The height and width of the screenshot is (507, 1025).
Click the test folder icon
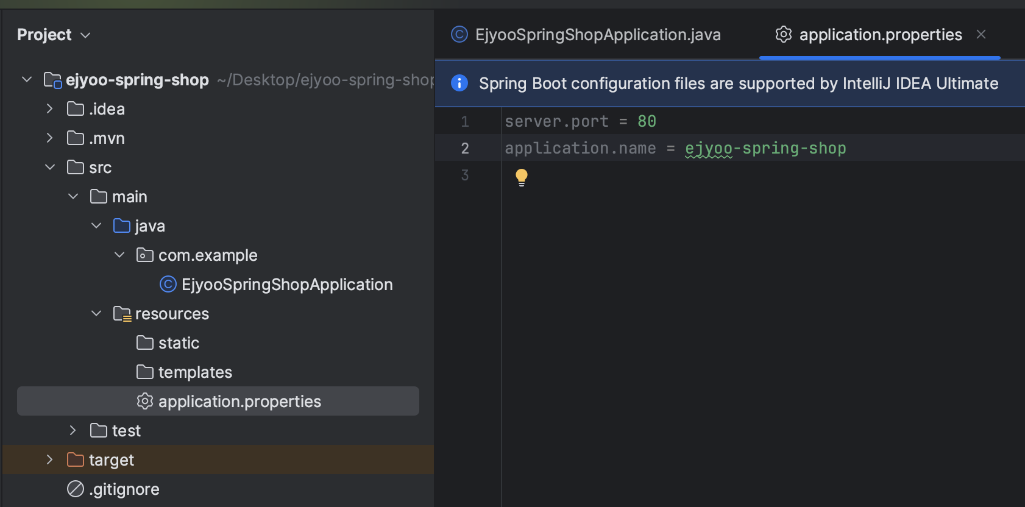99,431
